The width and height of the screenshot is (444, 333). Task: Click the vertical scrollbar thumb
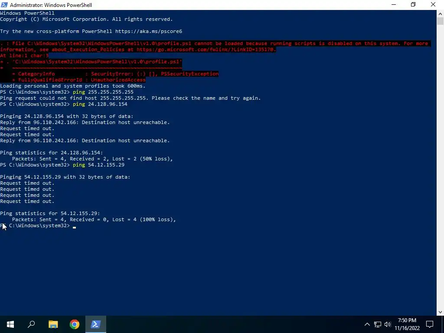coord(441,21)
